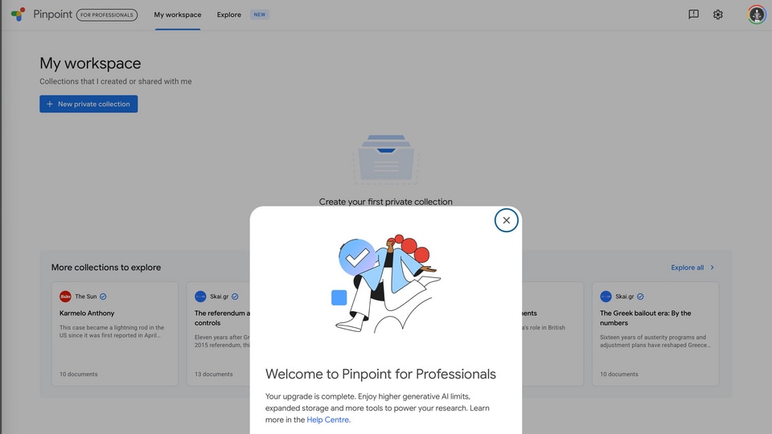The height and width of the screenshot is (434, 772).
Task: Click The Sun publisher logo
Action: (65, 297)
